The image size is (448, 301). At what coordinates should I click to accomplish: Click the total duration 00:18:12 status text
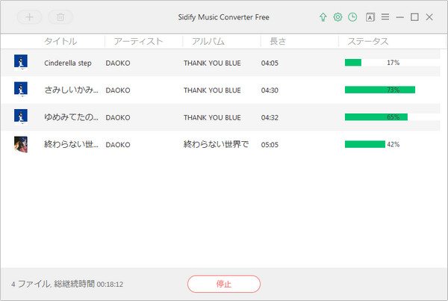(110, 285)
